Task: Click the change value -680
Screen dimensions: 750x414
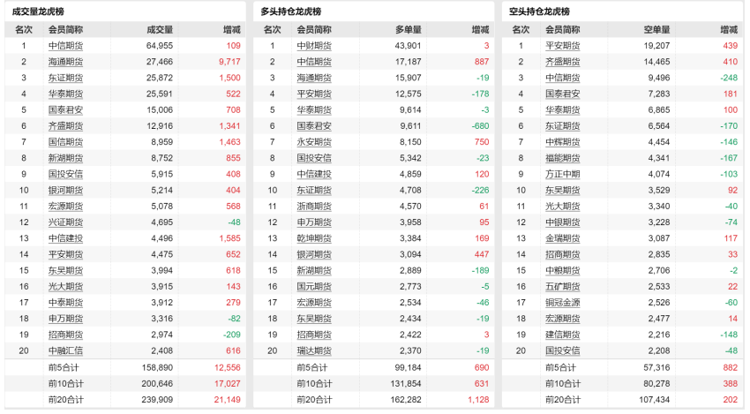Action: 480,126
